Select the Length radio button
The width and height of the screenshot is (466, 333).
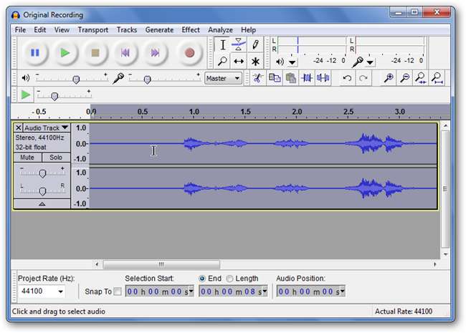pos(229,279)
